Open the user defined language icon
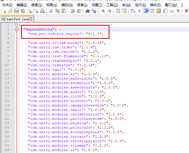Screen dimensions: 189x153 coord(152,11)
